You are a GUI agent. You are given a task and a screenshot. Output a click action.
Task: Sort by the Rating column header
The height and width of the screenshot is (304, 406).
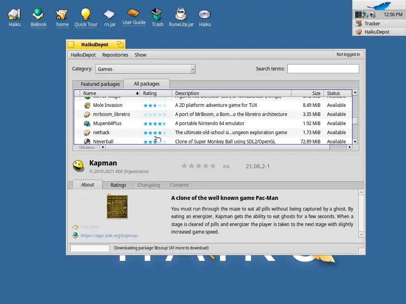156,93
